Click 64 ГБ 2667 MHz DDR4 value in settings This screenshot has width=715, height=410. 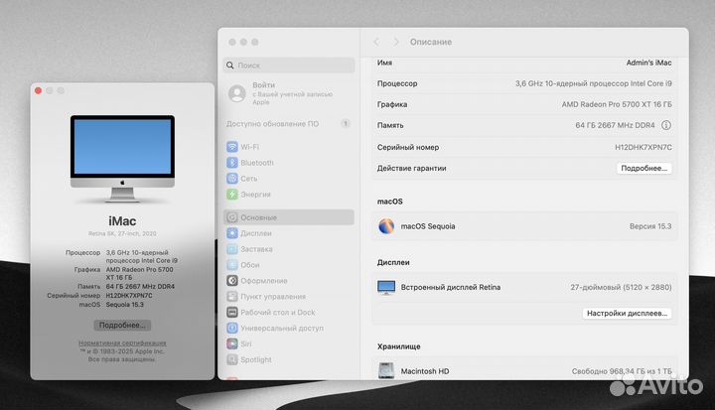coord(615,125)
